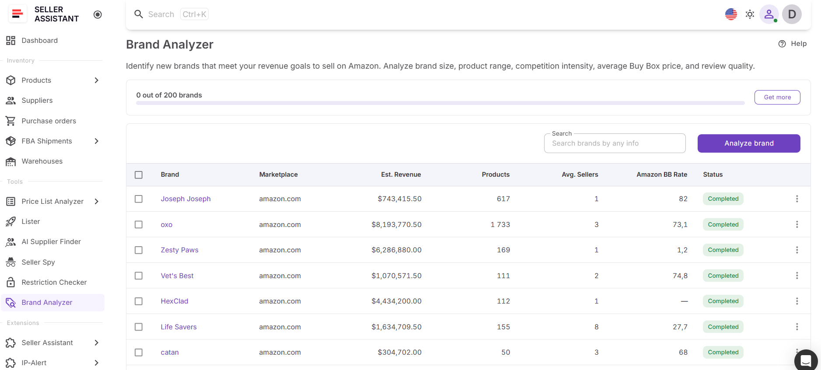Select all brands with header checkbox

click(139, 175)
